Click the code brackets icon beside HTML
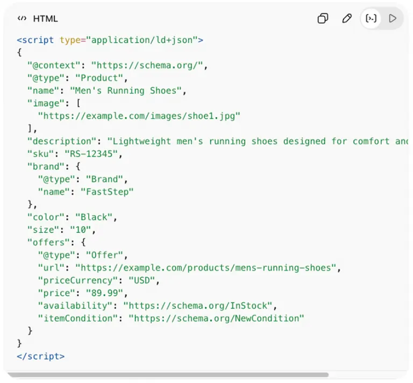 (x=22, y=19)
